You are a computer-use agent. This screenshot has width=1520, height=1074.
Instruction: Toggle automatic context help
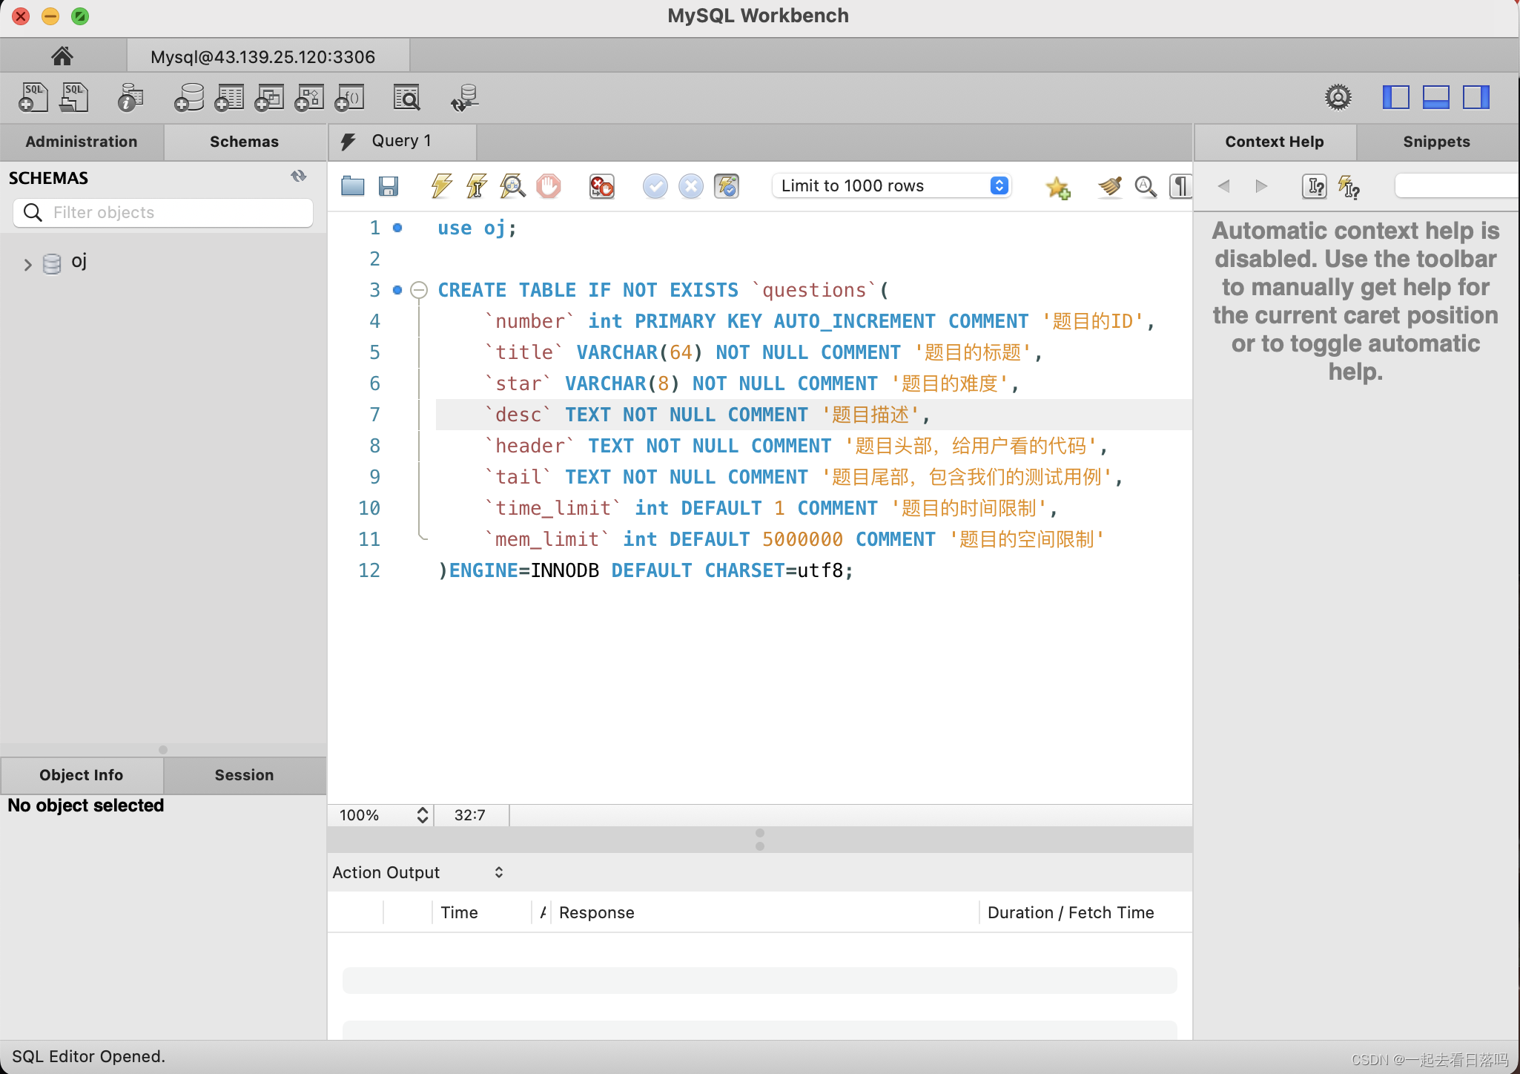coord(1349,188)
